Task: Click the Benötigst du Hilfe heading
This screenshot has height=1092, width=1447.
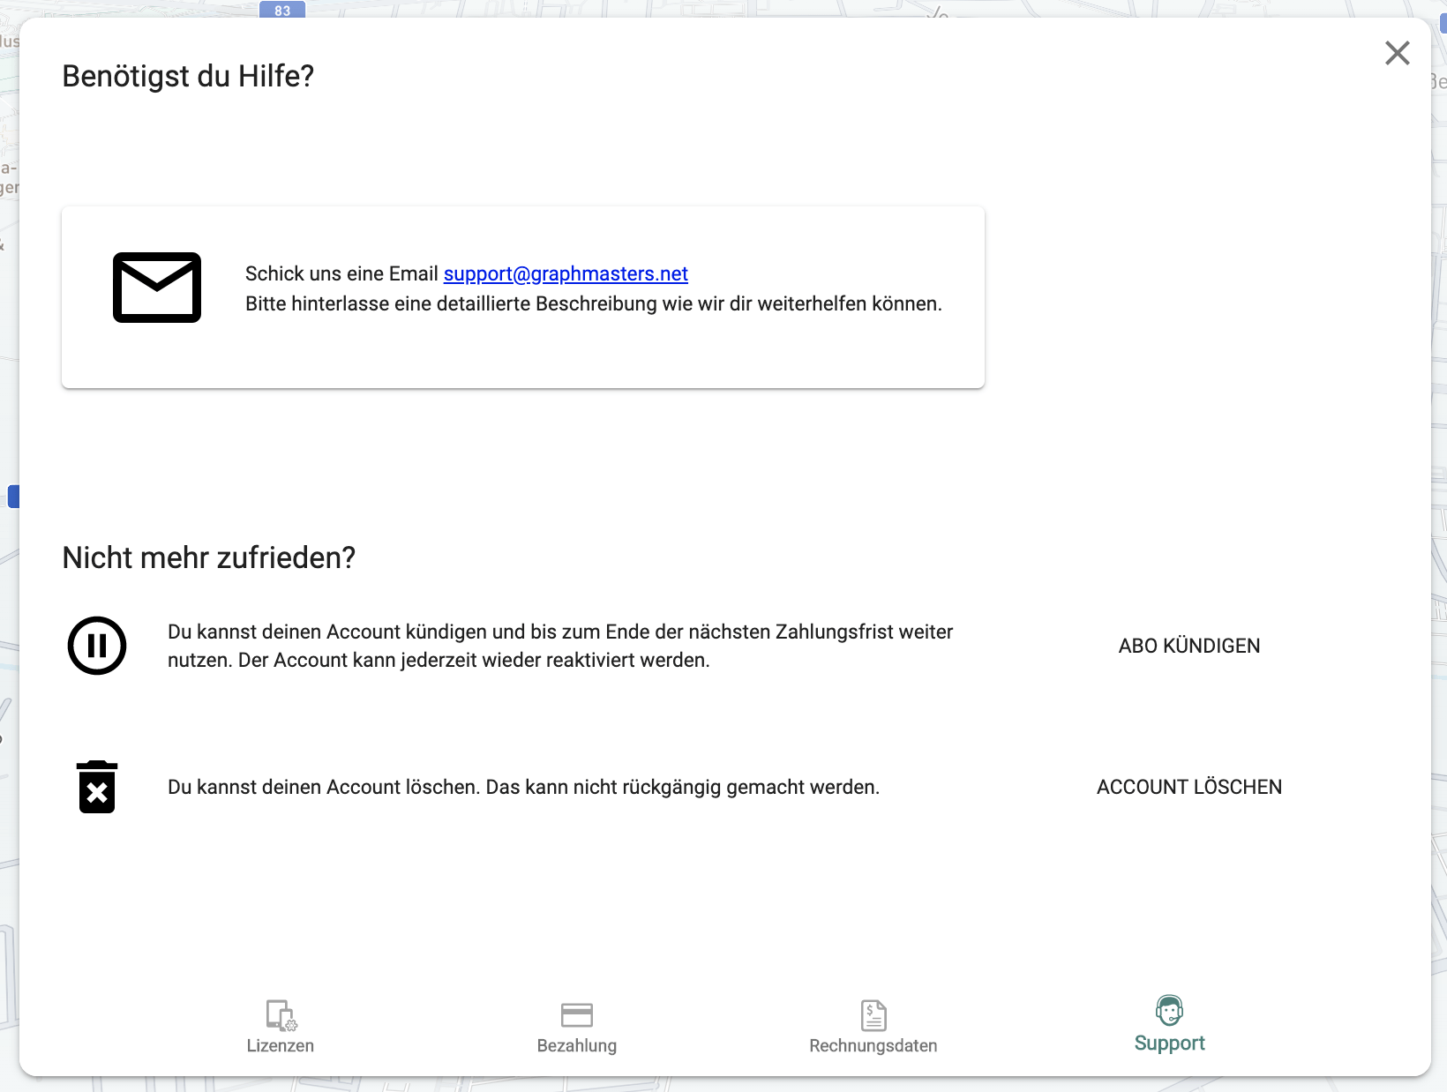Action: (188, 76)
